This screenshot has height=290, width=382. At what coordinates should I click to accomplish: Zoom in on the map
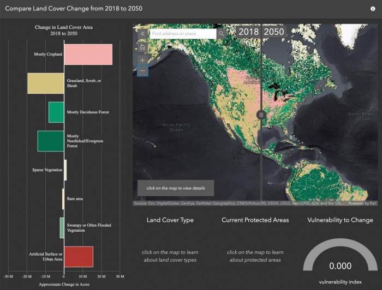tap(142, 60)
